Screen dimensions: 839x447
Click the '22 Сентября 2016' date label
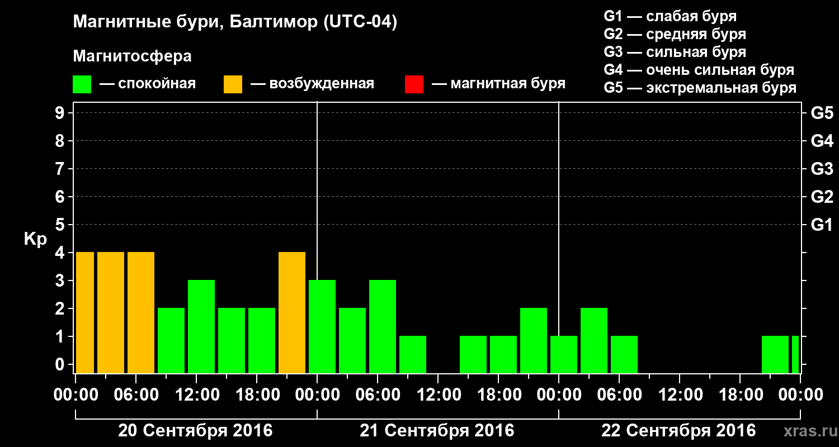[678, 431]
